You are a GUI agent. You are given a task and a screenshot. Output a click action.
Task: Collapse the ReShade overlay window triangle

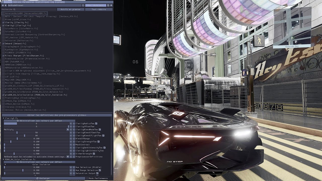2,2
